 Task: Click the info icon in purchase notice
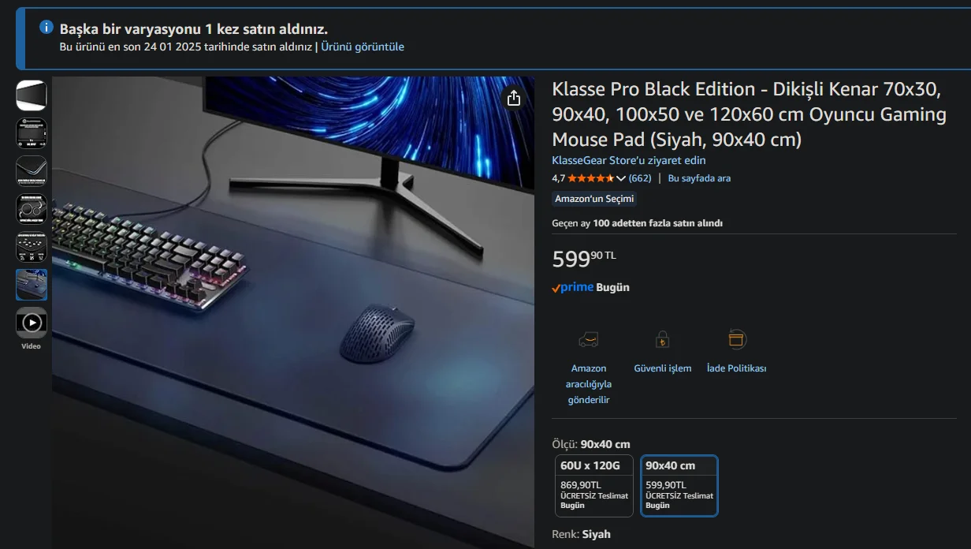pyautogui.click(x=47, y=28)
